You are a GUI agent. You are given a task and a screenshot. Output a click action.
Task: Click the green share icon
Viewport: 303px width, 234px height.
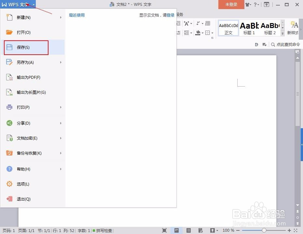coord(9,123)
